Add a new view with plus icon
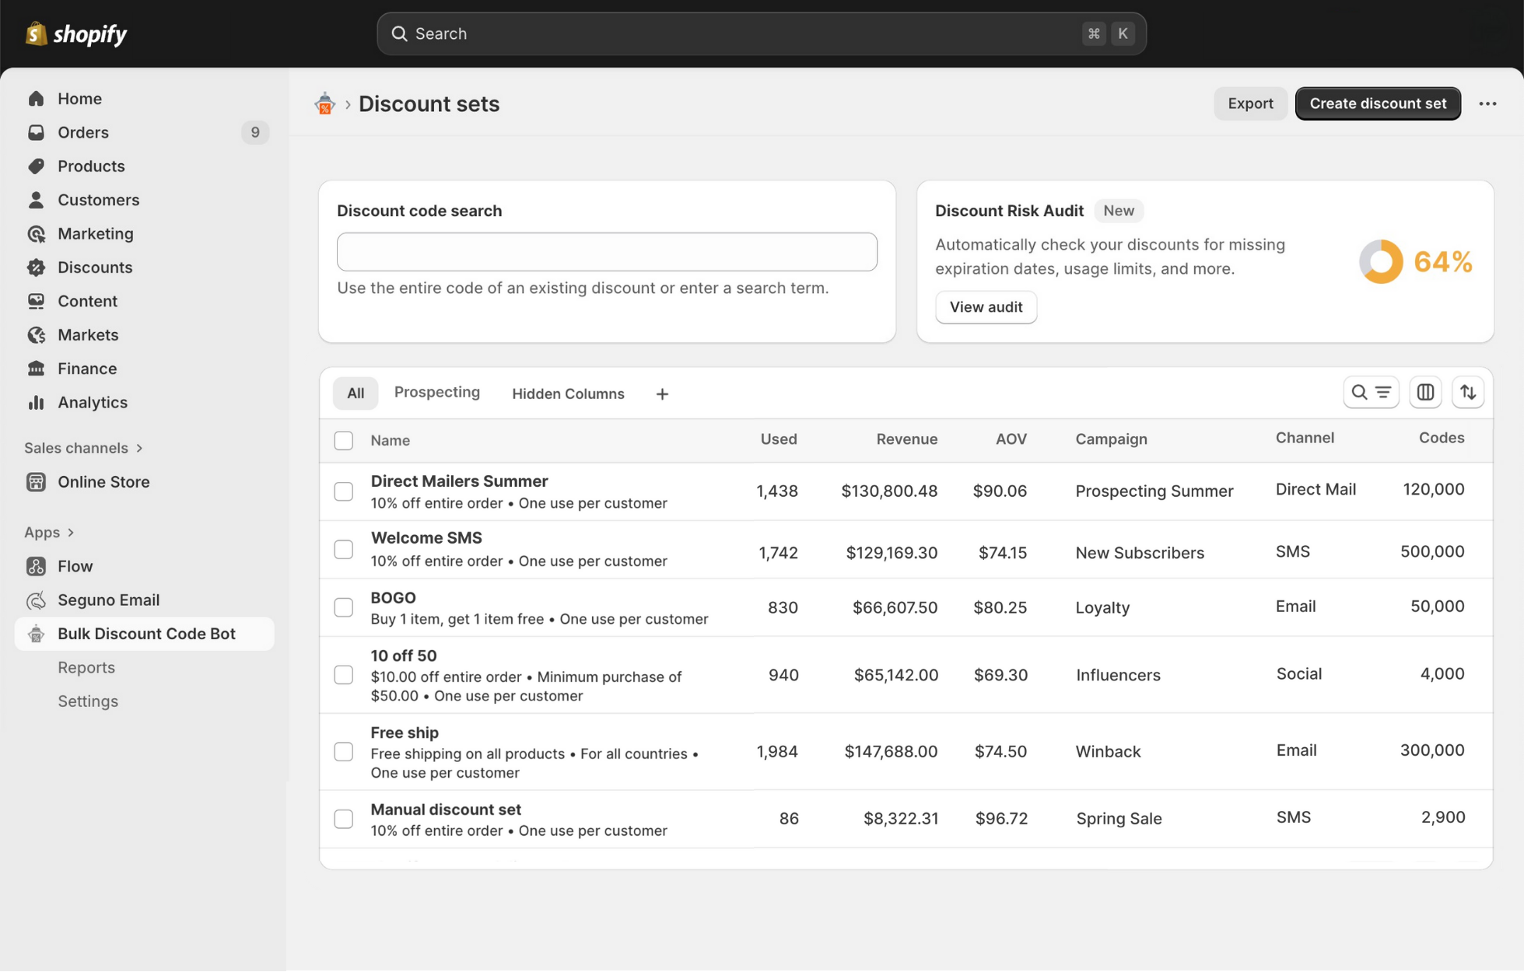The height and width of the screenshot is (972, 1524). click(661, 394)
